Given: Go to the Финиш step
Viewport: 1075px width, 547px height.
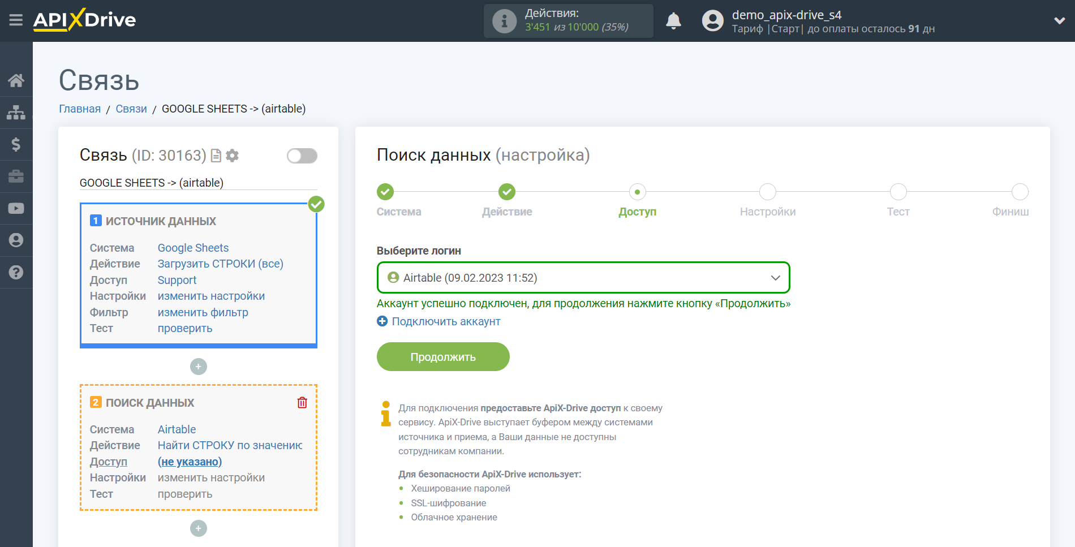Looking at the screenshot, I should (x=1020, y=192).
